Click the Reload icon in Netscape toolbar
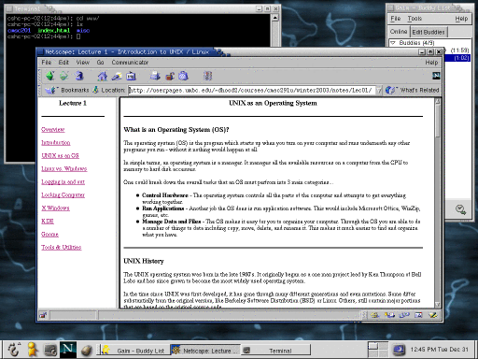The width and height of the screenshot is (478, 359). click(x=79, y=76)
